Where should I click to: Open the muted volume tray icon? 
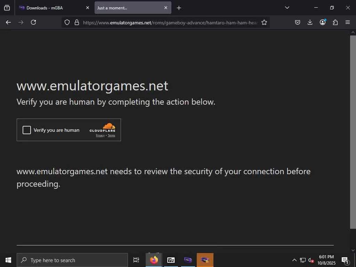(x=311, y=260)
